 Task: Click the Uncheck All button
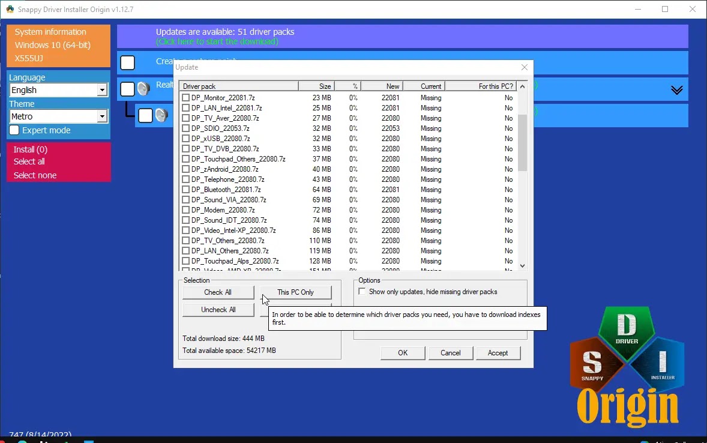218,310
